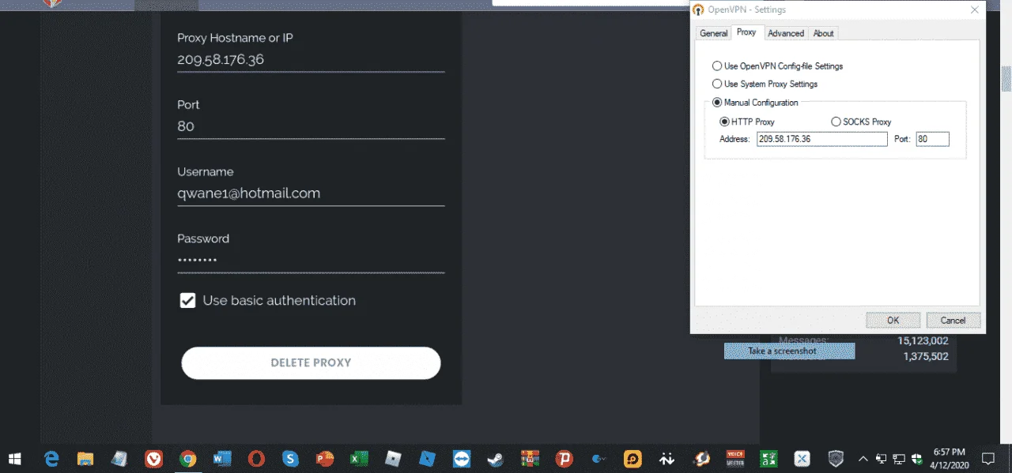Click the Take a screenshot button
Screen dimensions: 1012x473
[789, 351]
